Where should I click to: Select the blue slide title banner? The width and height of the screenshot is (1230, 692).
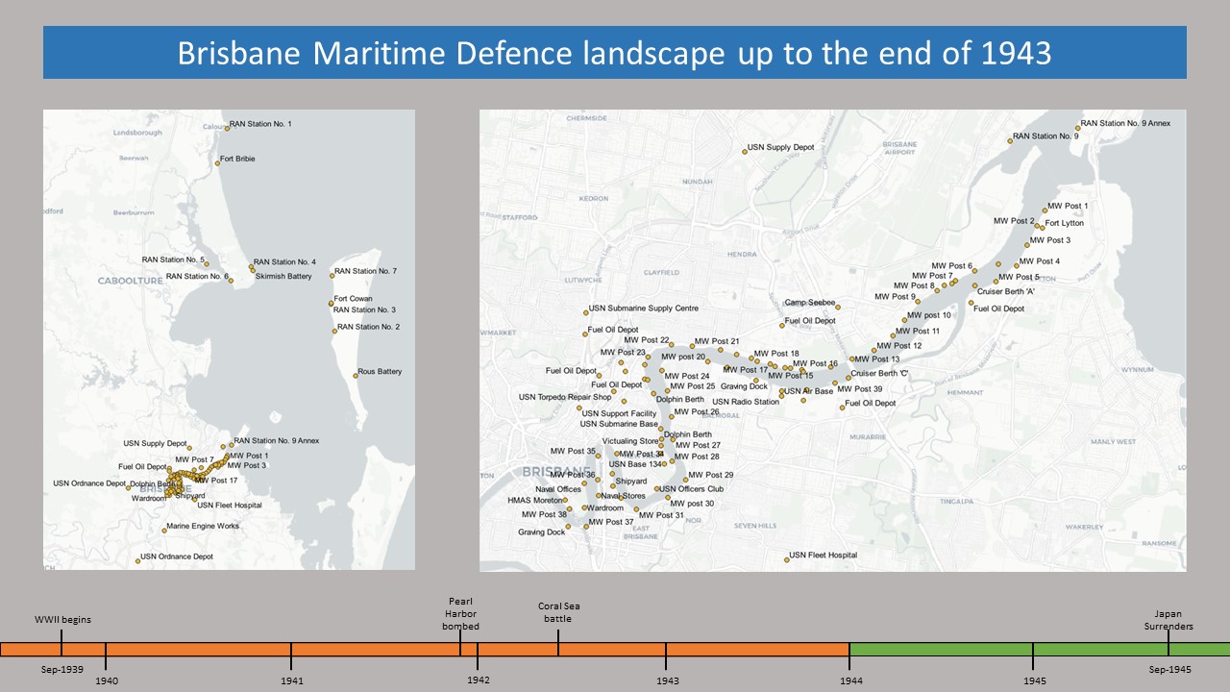point(614,53)
